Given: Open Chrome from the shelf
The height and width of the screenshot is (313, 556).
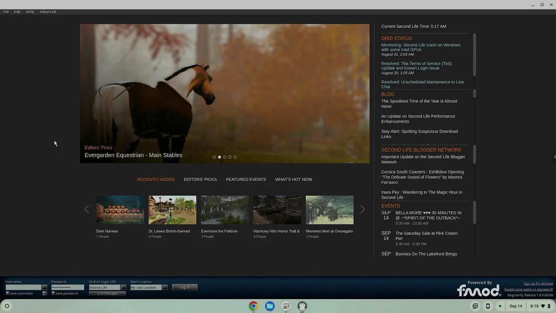Looking at the screenshot, I should click(253, 306).
